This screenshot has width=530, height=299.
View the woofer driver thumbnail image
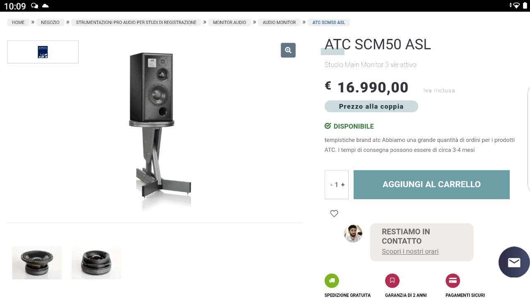point(37,263)
